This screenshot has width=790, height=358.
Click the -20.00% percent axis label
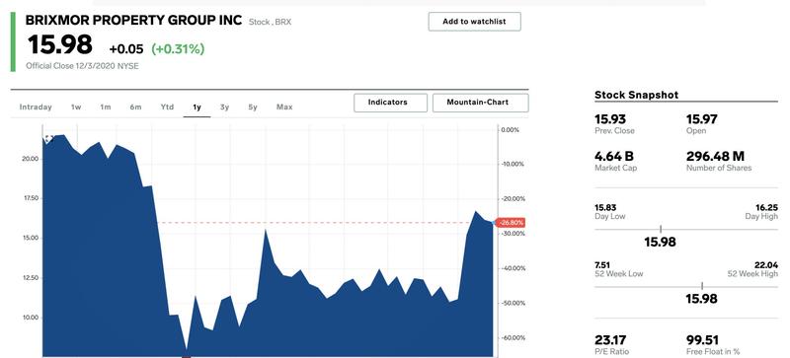pyautogui.click(x=513, y=199)
